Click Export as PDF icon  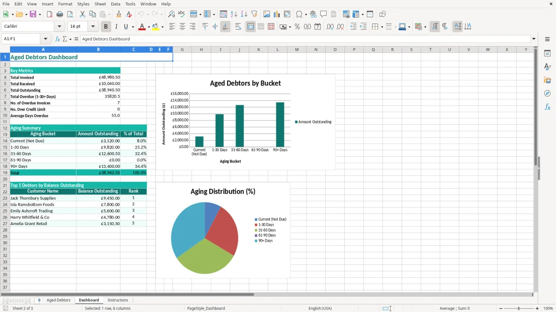pyautogui.click(x=50, y=14)
